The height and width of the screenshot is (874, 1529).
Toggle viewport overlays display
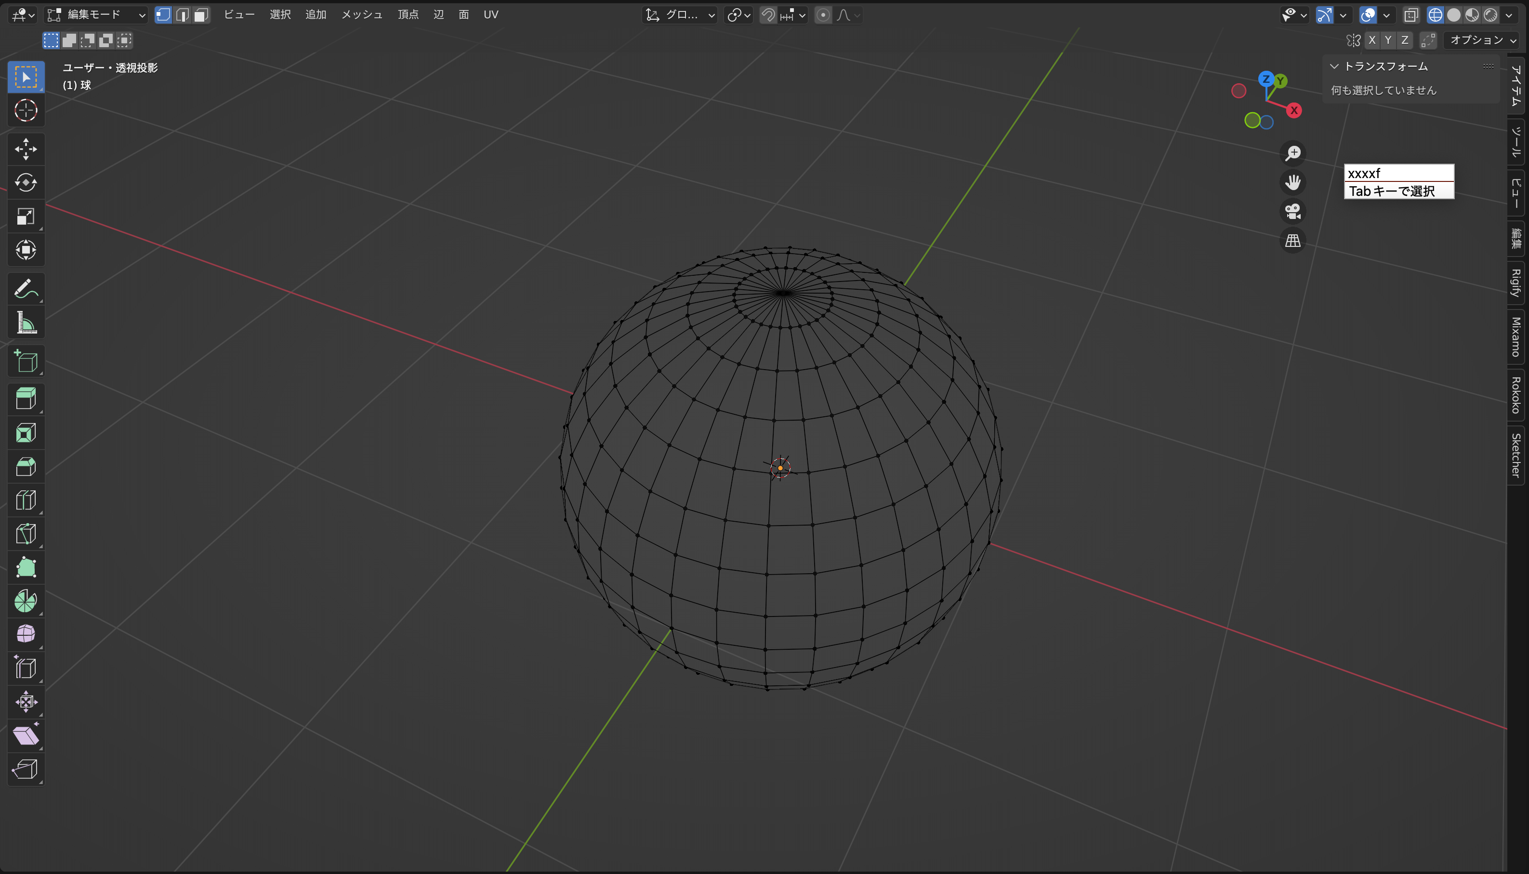click(x=1368, y=15)
